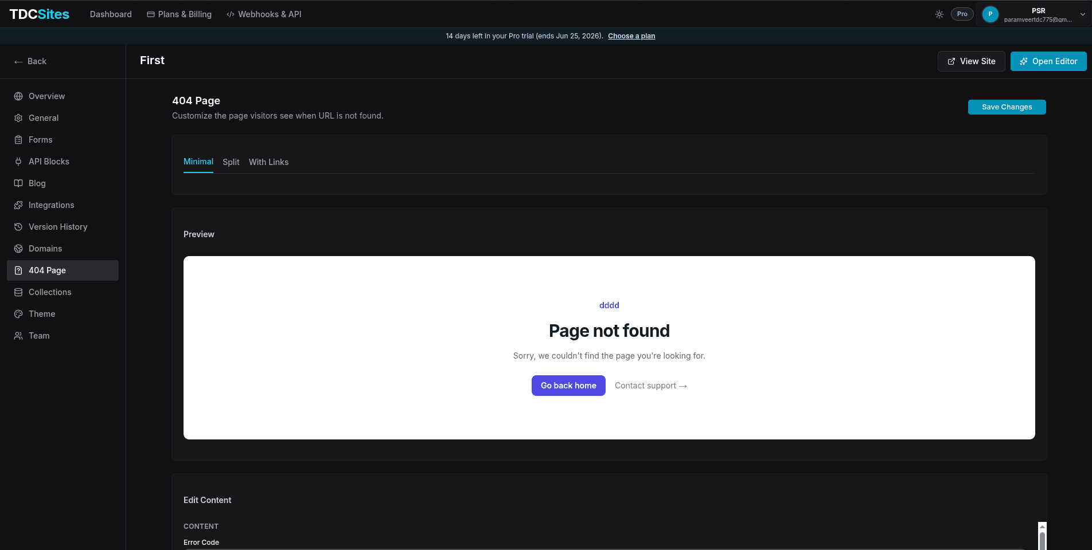
Task: Click the Domains globe icon
Action: [18, 249]
